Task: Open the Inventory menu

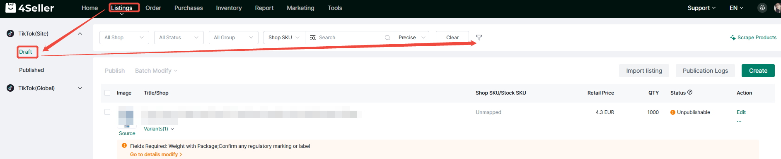Action: pyautogui.click(x=229, y=8)
